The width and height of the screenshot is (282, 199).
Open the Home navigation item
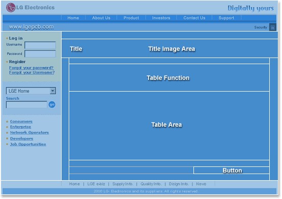click(73, 18)
